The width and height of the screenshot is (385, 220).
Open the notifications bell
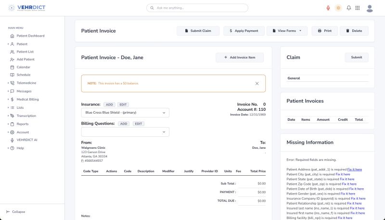click(x=348, y=8)
